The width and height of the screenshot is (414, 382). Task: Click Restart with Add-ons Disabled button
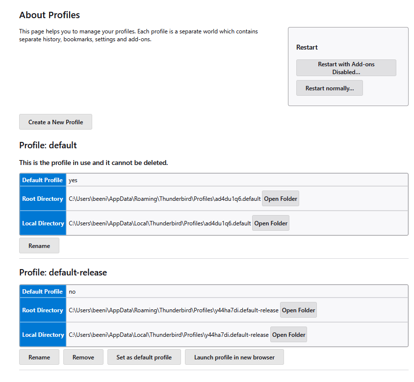[346, 68]
